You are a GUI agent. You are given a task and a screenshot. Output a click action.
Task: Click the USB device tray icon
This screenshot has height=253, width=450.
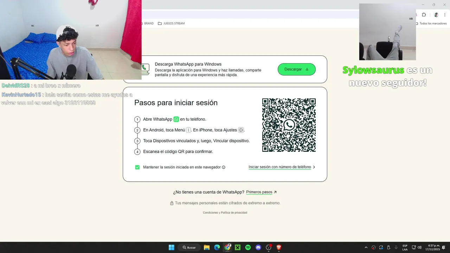[388, 247]
